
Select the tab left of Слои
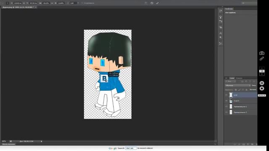[226, 78]
